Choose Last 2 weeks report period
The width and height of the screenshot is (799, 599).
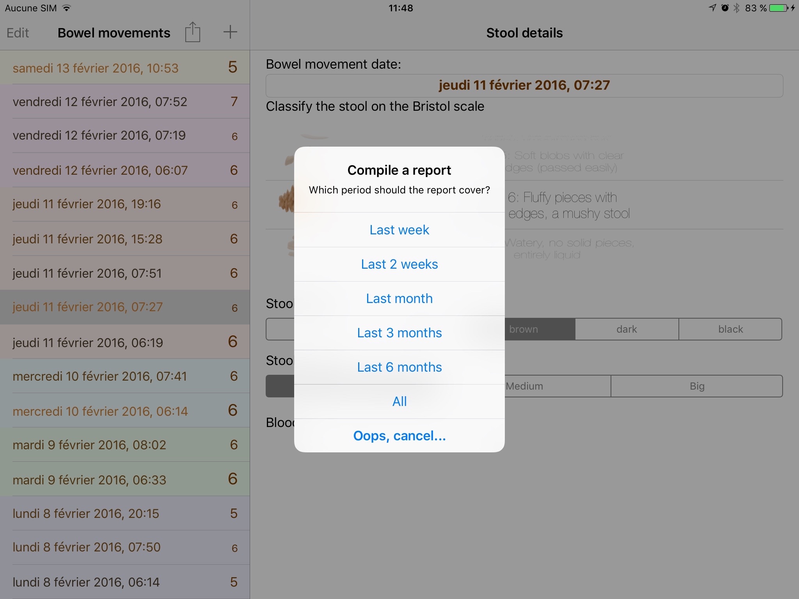399,264
